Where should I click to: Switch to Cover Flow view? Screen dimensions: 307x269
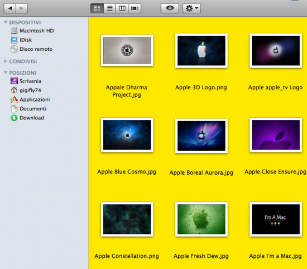(135, 8)
